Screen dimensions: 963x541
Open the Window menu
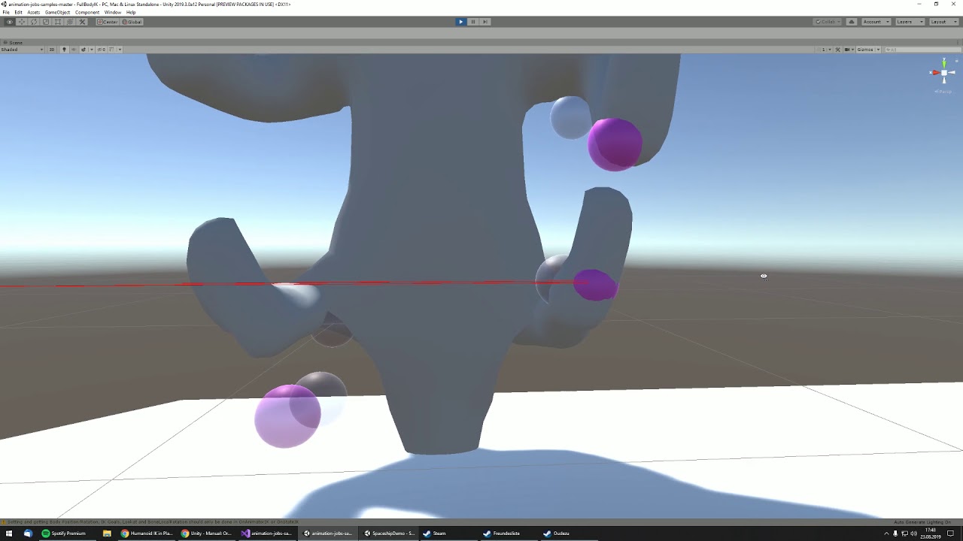(112, 12)
